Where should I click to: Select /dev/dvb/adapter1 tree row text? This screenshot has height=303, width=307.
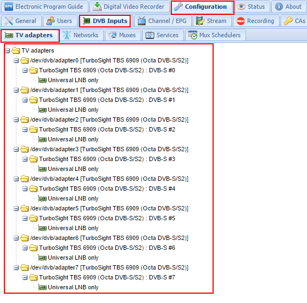pyautogui.click(x=109, y=90)
